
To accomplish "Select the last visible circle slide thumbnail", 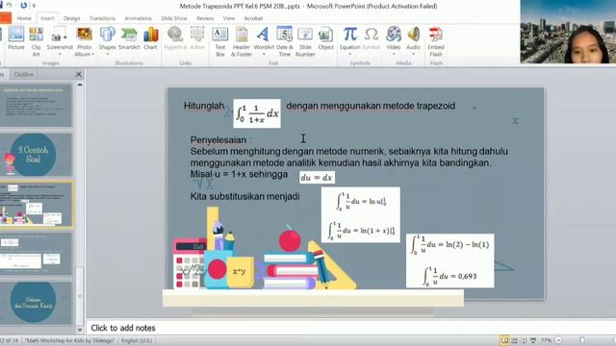I will point(36,303).
